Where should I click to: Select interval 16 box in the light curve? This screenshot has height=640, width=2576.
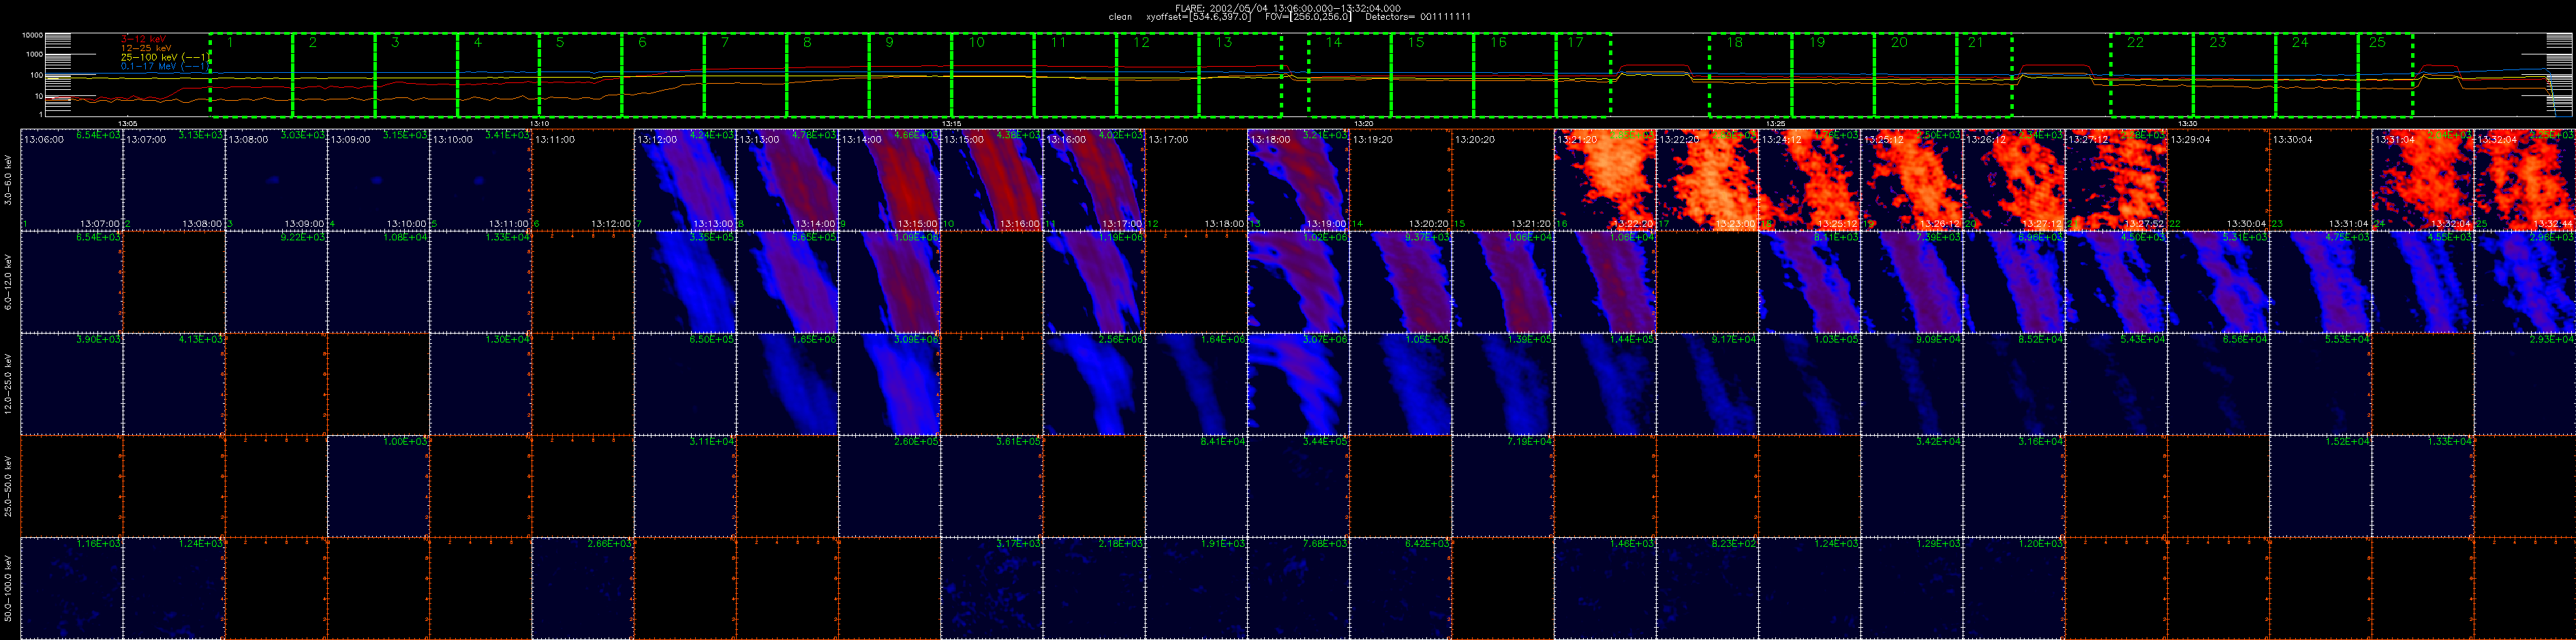[1515, 75]
